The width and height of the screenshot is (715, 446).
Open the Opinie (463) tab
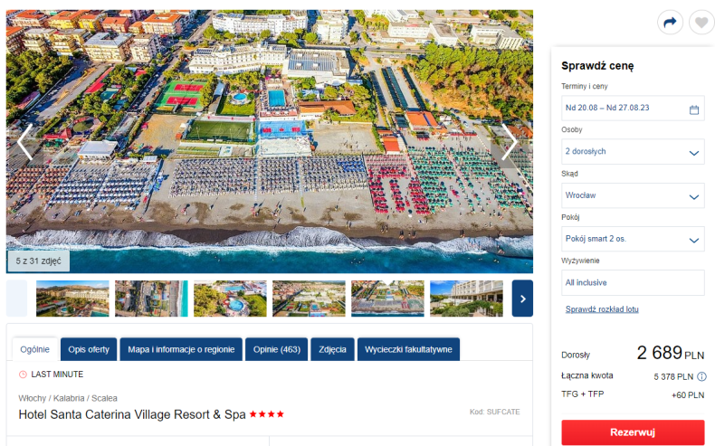[x=277, y=349]
